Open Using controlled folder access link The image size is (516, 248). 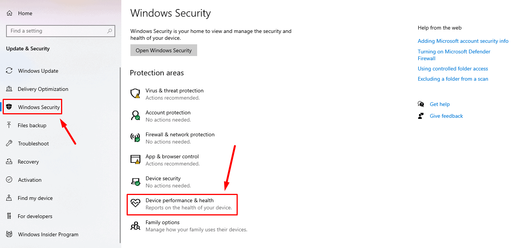[453, 69]
